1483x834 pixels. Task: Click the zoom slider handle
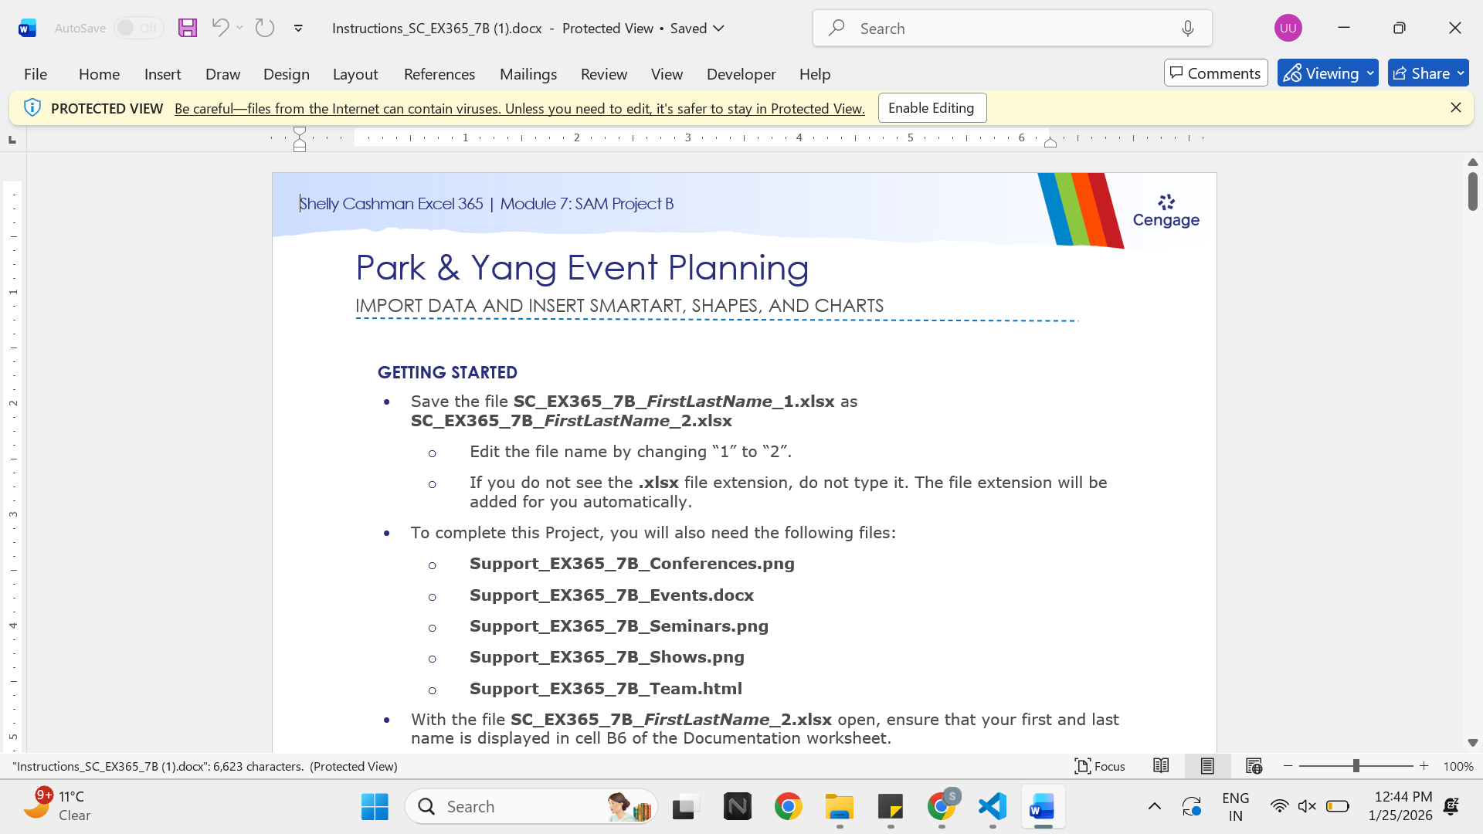pyautogui.click(x=1356, y=766)
